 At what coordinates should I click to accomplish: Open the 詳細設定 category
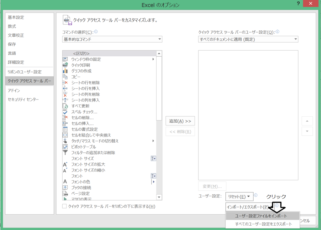[x=29, y=62]
